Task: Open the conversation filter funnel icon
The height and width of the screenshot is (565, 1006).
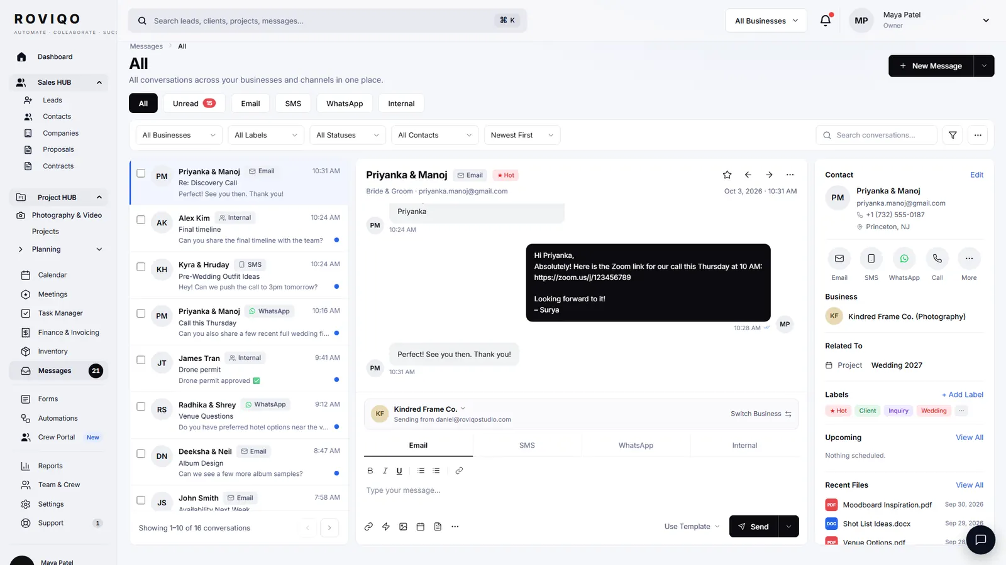Action: (953, 135)
